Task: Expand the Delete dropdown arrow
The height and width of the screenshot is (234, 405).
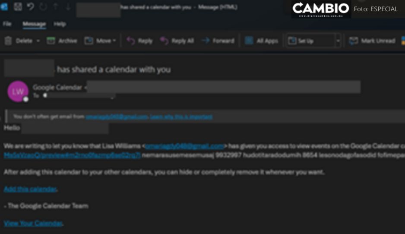Action: point(38,41)
